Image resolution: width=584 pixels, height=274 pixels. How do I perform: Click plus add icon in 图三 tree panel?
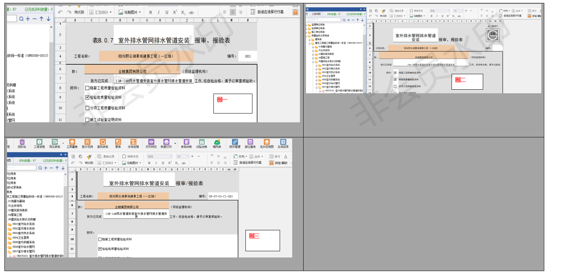coord(46,168)
